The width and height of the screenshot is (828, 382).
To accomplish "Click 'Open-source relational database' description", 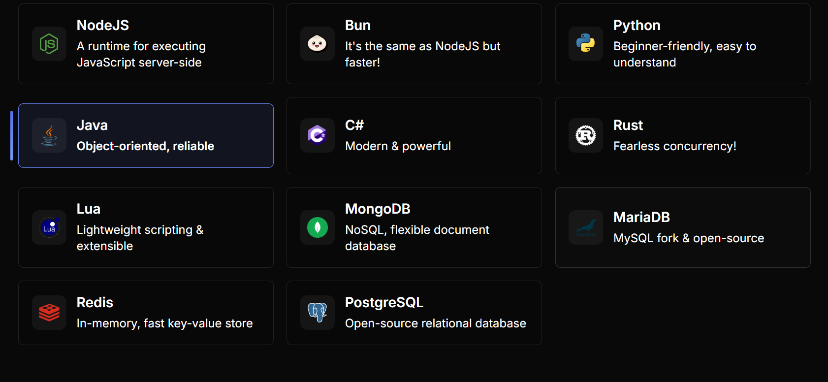I will [x=436, y=323].
